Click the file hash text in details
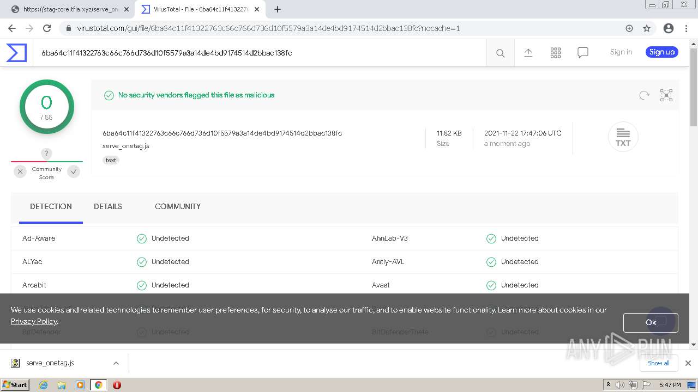The width and height of the screenshot is (698, 392). [x=222, y=133]
